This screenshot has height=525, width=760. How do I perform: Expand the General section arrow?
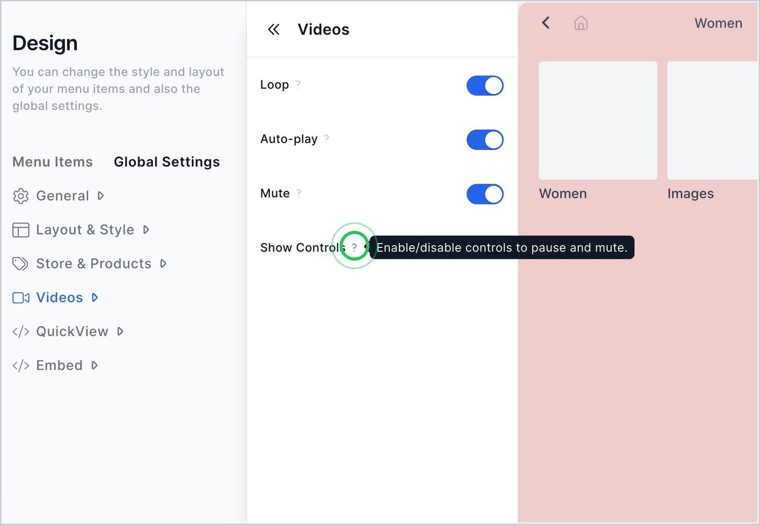101,196
